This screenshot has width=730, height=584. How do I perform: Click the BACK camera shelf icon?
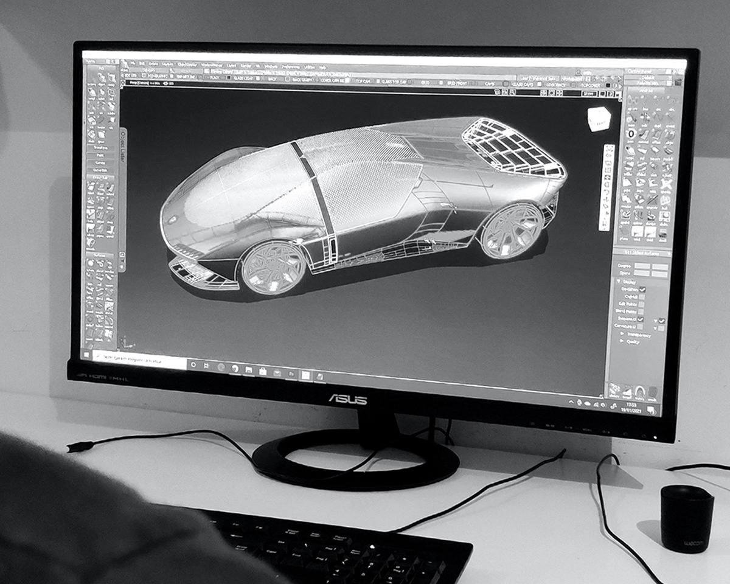(272, 79)
